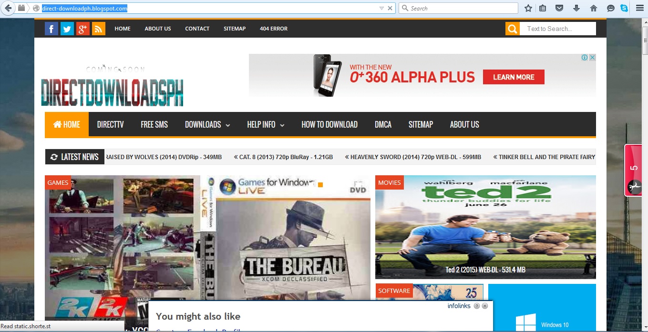This screenshot has height=332, width=648.
Task: Open Ted 2 (2015) WEB-DL - 531.4 MB title
Action: coord(485,270)
